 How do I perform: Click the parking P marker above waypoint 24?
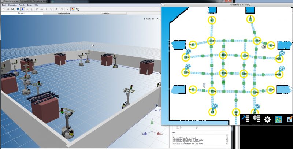(x=215, y=106)
